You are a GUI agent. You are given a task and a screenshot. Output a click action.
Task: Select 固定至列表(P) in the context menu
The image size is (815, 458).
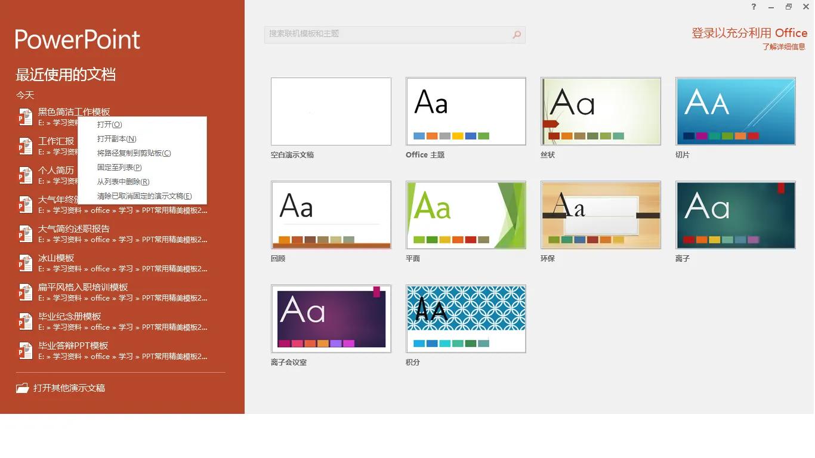[x=143, y=168]
